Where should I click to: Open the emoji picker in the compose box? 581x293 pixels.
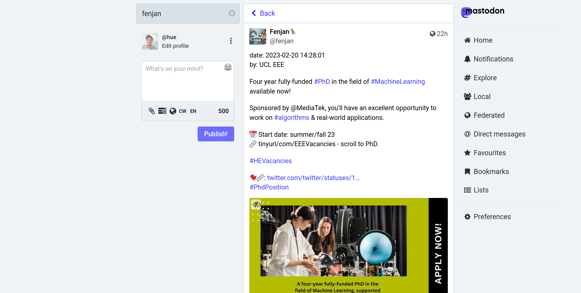228,67
